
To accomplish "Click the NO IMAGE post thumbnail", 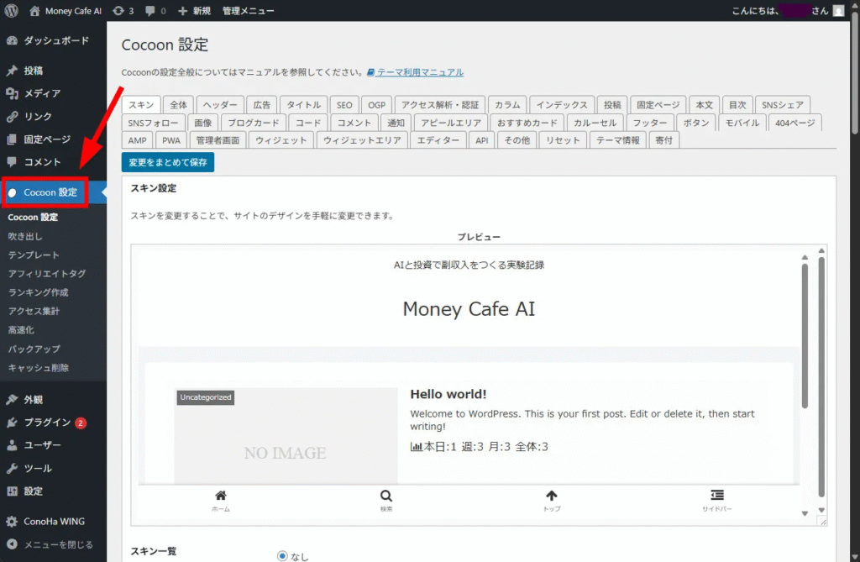I will [286, 436].
